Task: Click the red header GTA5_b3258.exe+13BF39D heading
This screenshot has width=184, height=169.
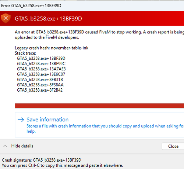Action: (x=48, y=19)
